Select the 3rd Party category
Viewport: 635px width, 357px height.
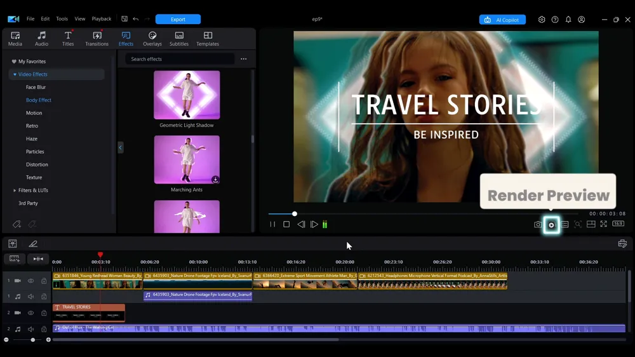coord(28,203)
